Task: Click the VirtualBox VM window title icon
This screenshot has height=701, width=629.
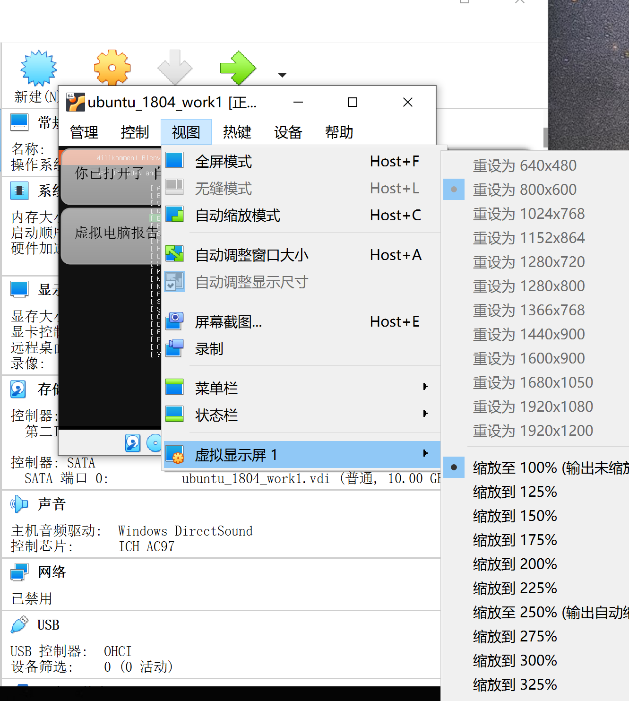Action: click(75, 102)
